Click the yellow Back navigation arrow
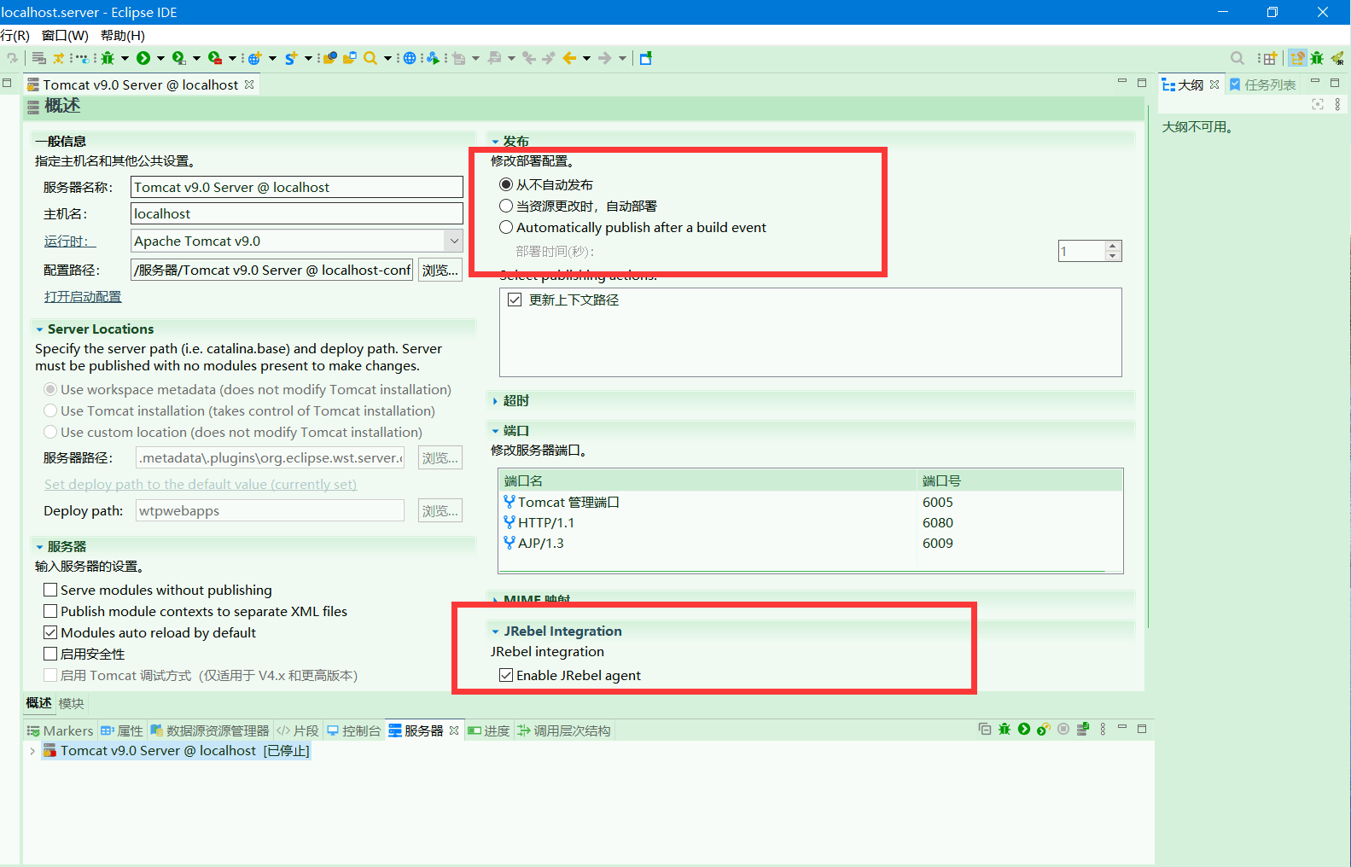 tap(569, 58)
